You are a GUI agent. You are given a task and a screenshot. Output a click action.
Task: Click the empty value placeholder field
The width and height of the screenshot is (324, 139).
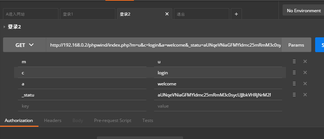[x=218, y=106]
